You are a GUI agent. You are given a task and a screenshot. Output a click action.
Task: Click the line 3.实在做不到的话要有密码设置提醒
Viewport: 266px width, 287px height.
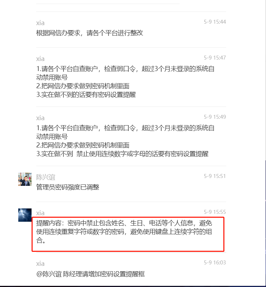tap(86, 95)
